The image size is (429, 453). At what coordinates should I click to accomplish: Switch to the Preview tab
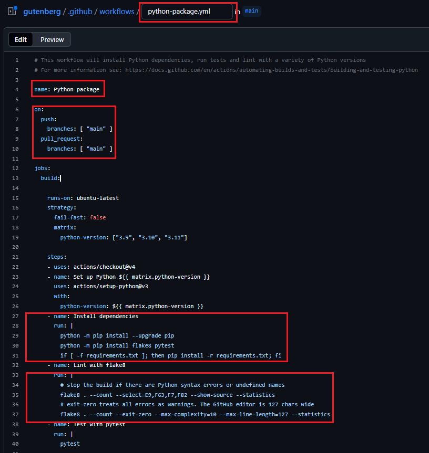(x=52, y=39)
